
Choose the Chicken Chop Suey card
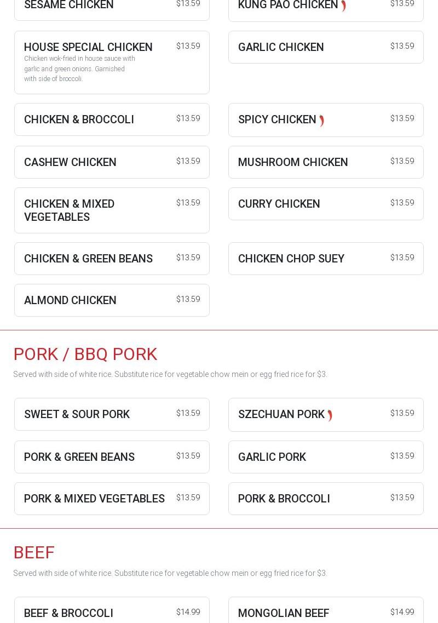(x=326, y=259)
